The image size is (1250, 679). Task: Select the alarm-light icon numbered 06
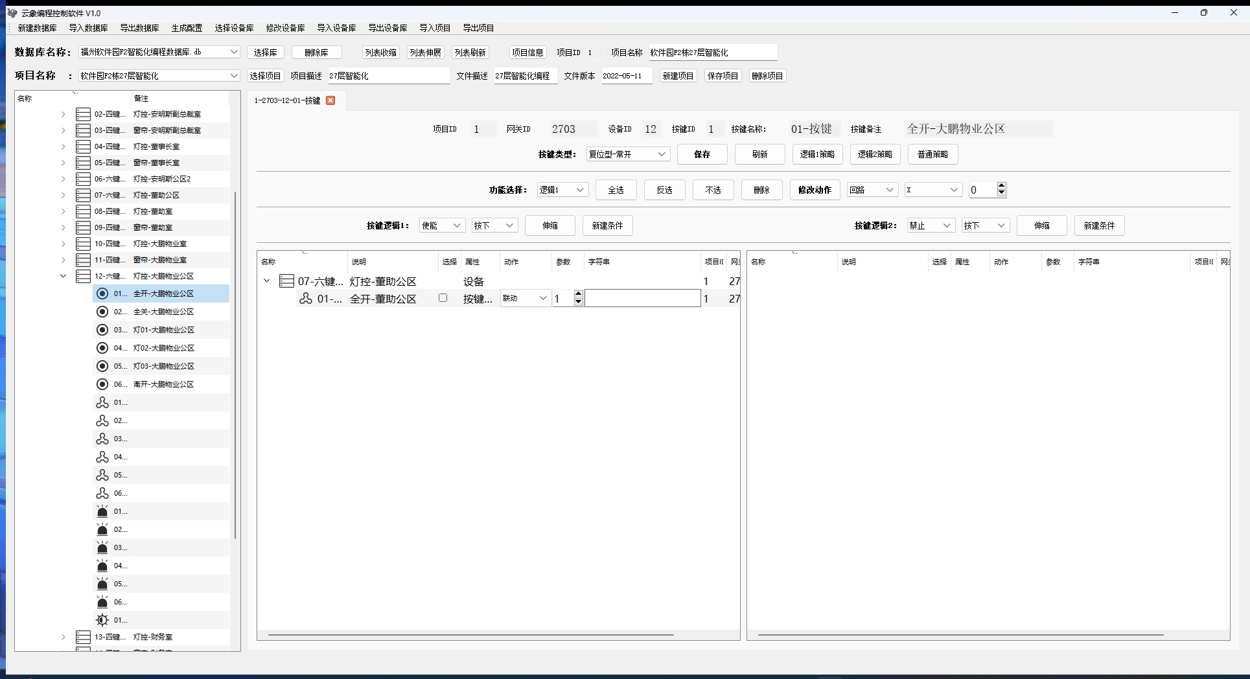102,602
